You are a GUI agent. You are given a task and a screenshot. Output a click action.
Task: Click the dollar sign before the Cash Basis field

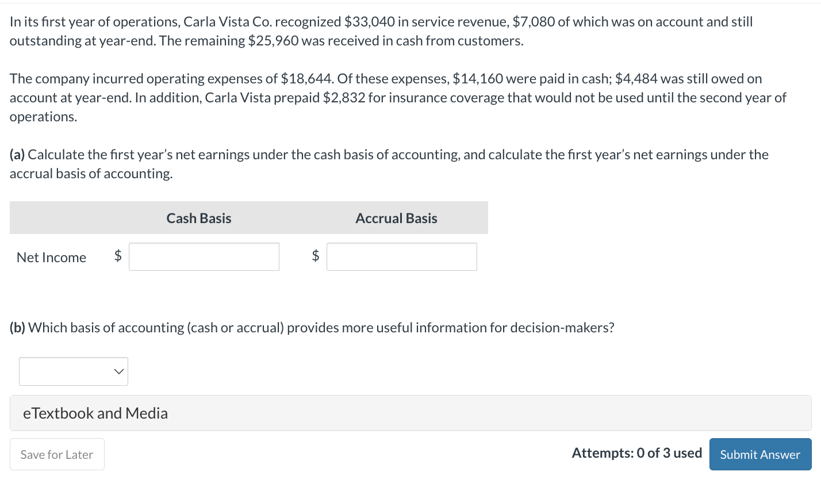(x=118, y=256)
